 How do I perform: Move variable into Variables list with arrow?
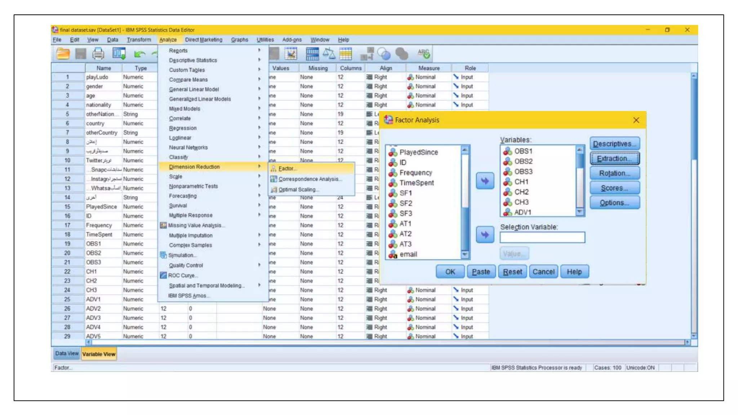[x=485, y=181]
